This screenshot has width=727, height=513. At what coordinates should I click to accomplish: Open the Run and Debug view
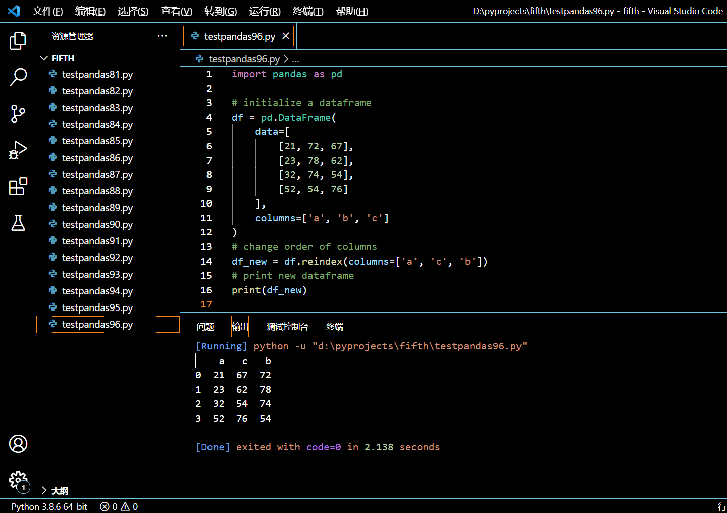[x=18, y=150]
